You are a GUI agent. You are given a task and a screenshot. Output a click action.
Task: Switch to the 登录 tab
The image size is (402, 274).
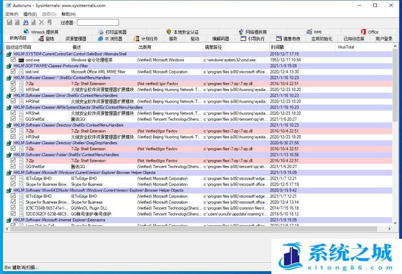46,39
